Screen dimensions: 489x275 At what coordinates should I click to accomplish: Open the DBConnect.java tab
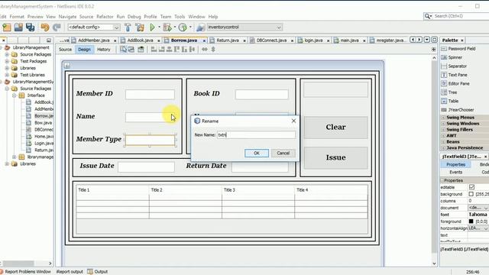pos(271,40)
